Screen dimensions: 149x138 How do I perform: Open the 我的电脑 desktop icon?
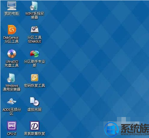(x=12, y=6)
